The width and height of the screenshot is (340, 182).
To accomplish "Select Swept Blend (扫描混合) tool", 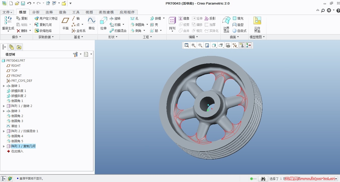I will tap(118, 31).
